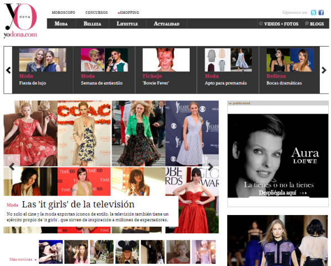Go to previous slide in main gallery

pyautogui.click(x=12, y=167)
